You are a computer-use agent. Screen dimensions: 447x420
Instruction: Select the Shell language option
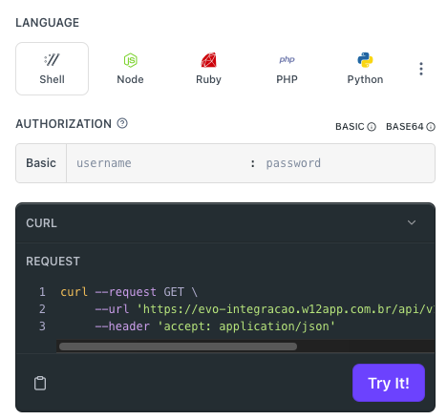tap(52, 69)
